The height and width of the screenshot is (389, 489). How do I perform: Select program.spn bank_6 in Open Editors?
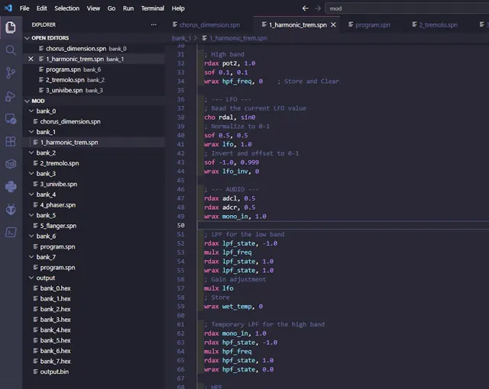coord(93,69)
